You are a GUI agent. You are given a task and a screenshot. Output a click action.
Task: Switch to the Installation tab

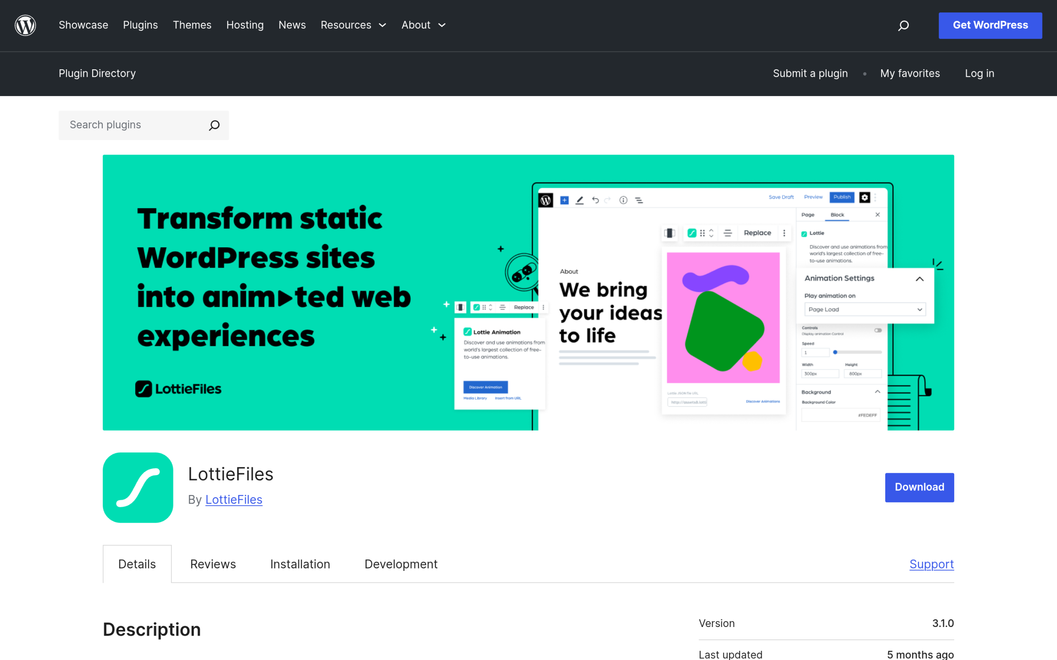coord(300,564)
